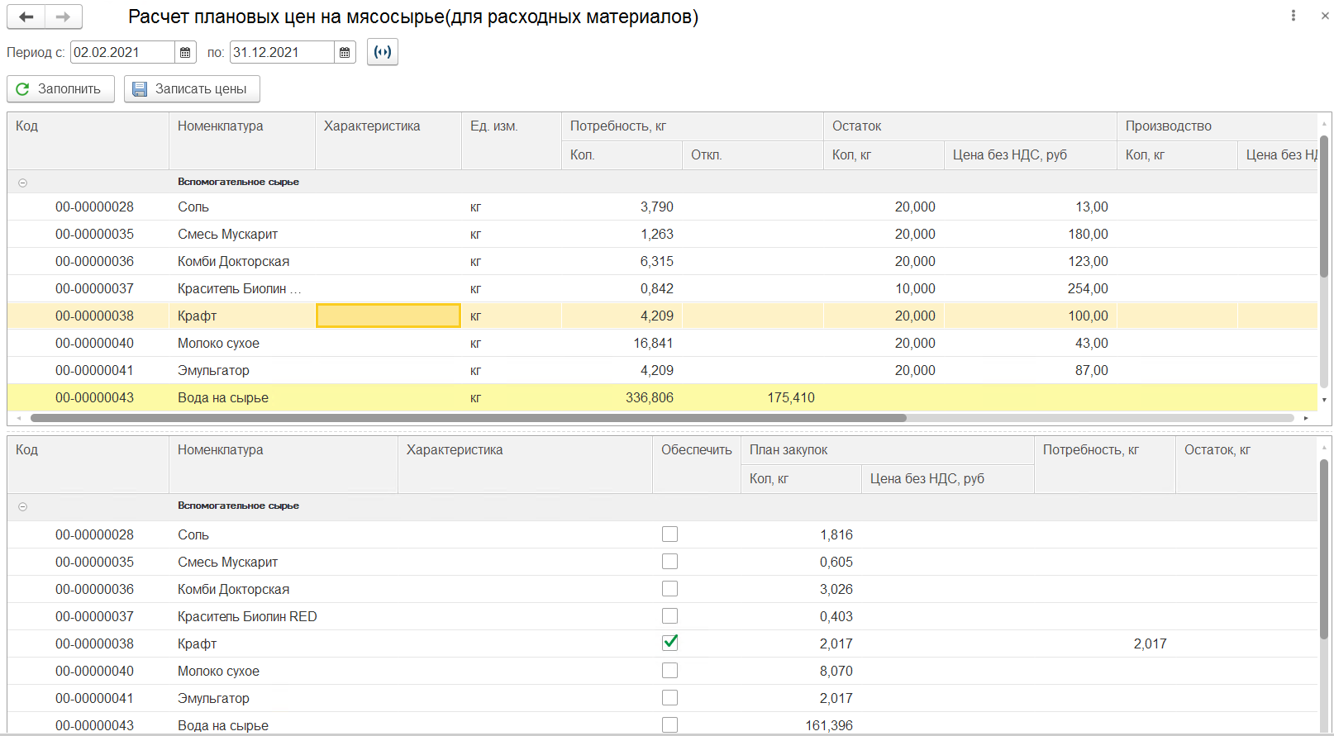The width and height of the screenshot is (1334, 736).
Task: Click the upper table horizontal scrollbar
Action: [x=468, y=418]
